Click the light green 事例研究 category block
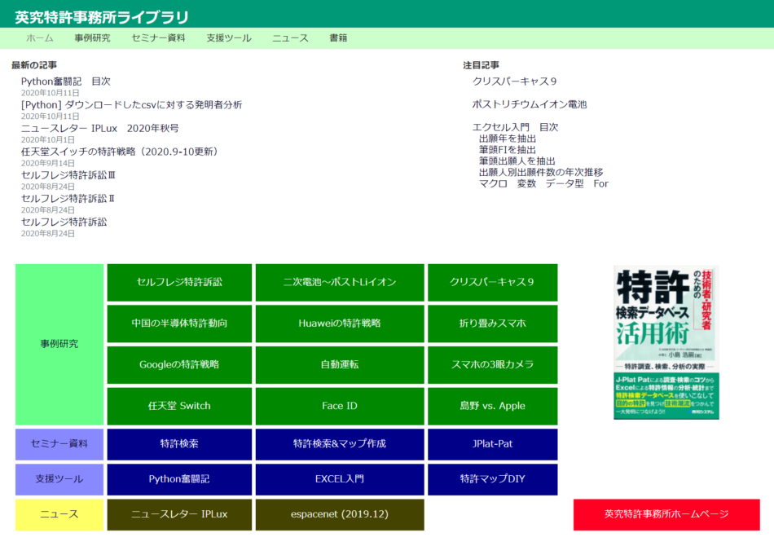The height and width of the screenshot is (546, 774). [x=59, y=344]
